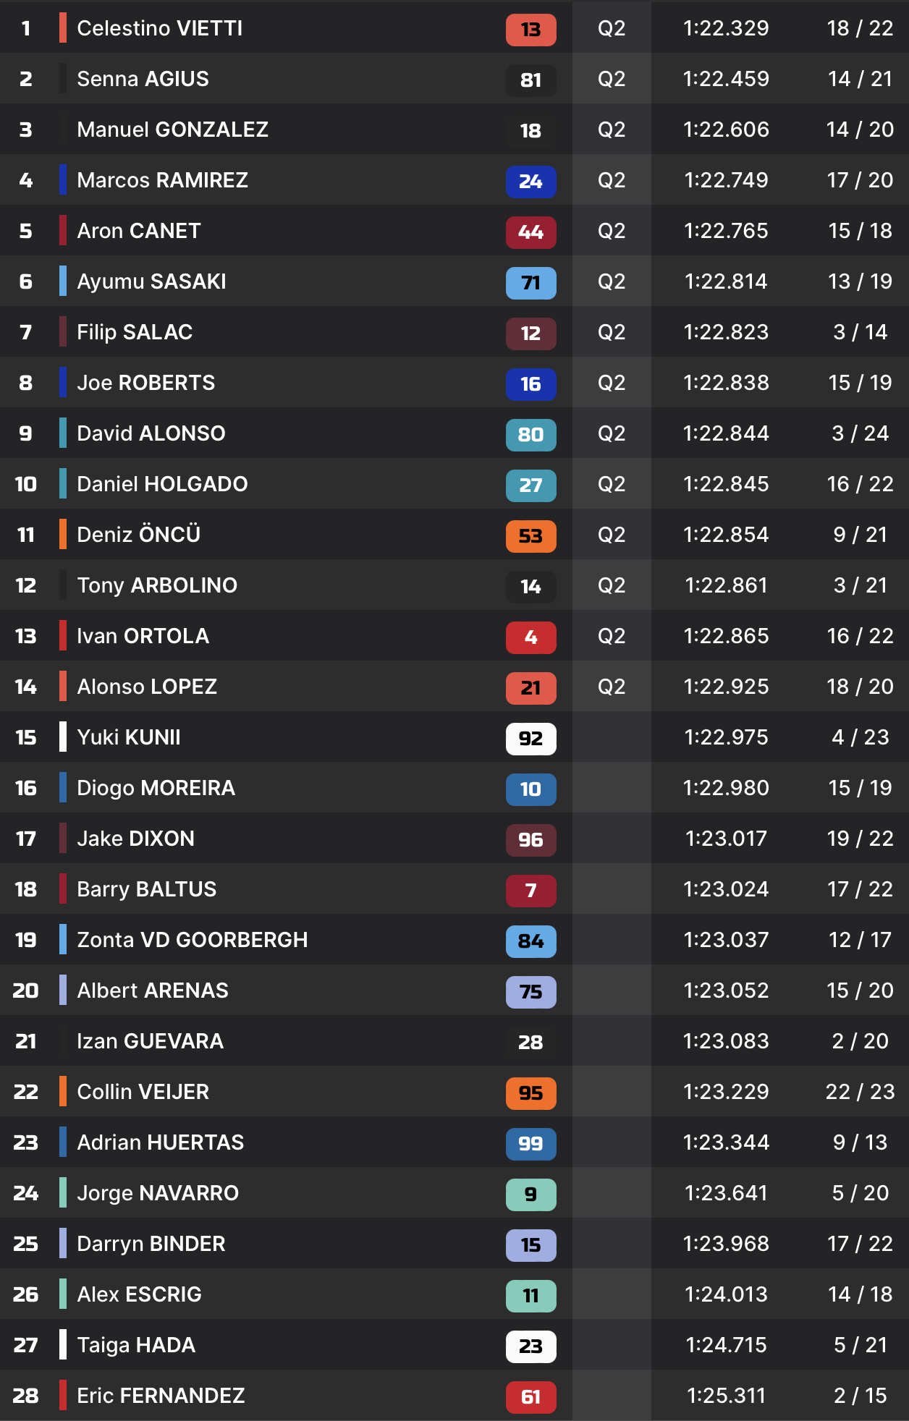The image size is (909, 1421).
Task: Click Taiga HADA's rider name
Action: [x=136, y=1345]
